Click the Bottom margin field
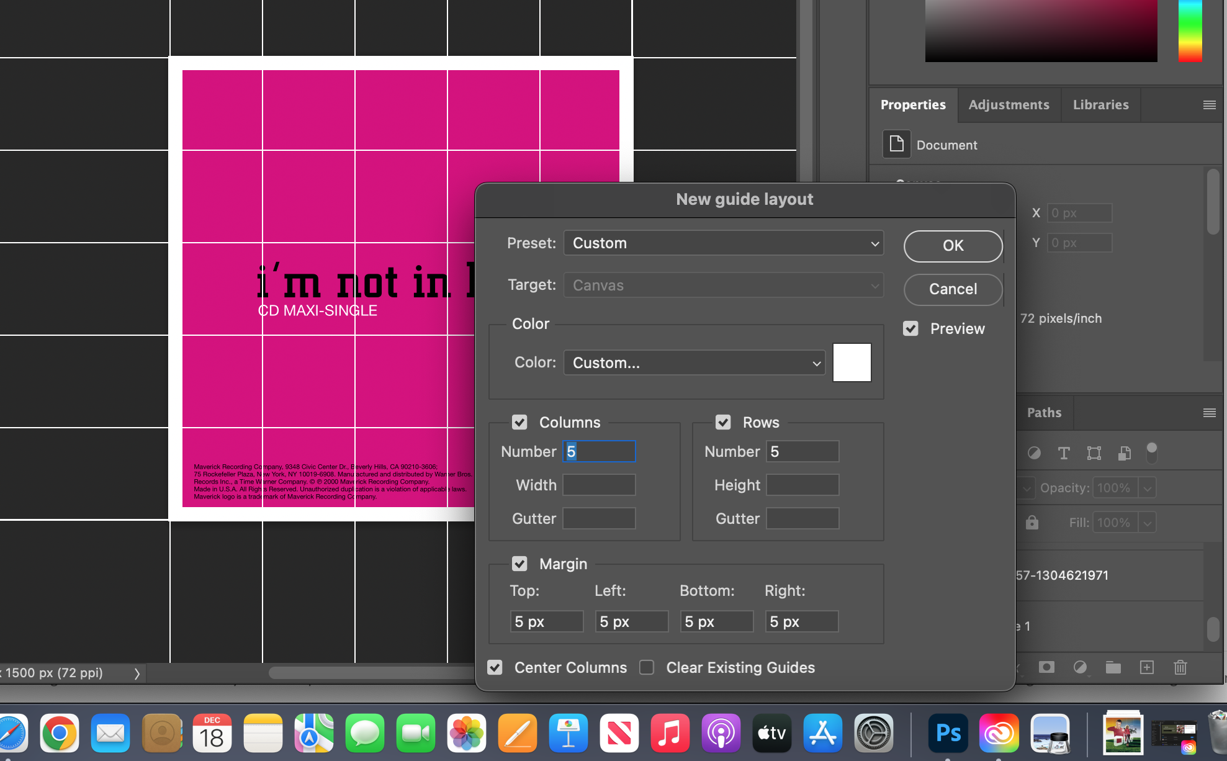This screenshot has height=761, width=1227. click(x=717, y=621)
